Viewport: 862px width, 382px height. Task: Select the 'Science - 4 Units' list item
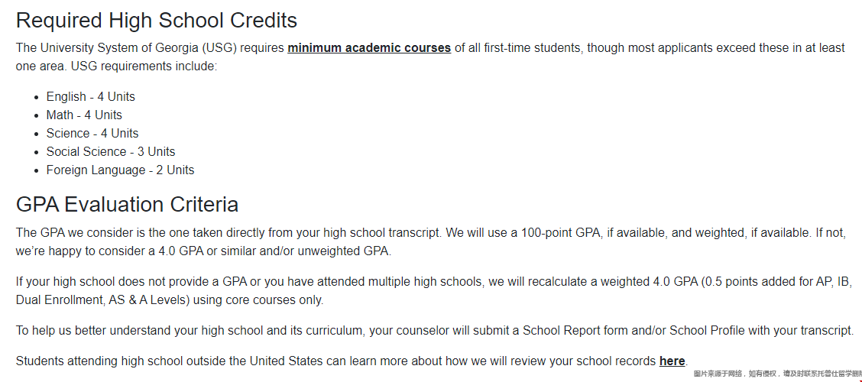click(x=92, y=133)
